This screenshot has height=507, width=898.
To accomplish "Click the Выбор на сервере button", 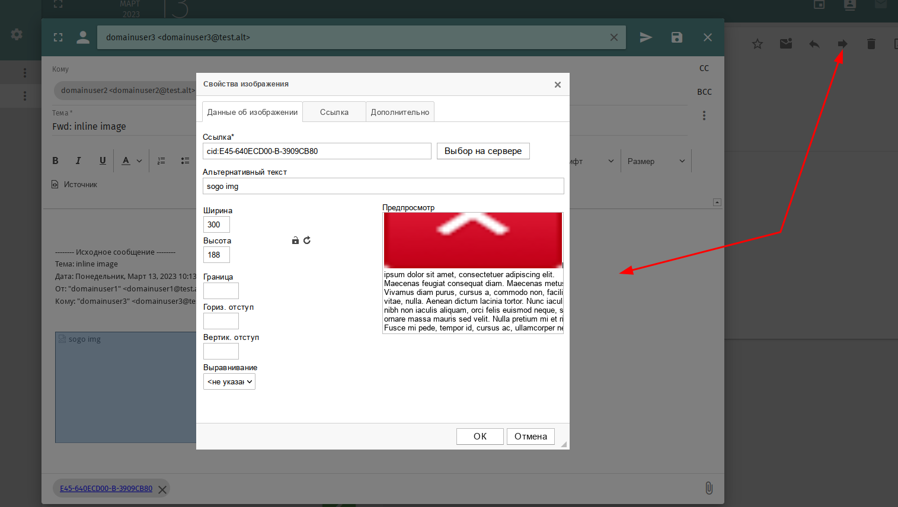I will (x=482, y=151).
